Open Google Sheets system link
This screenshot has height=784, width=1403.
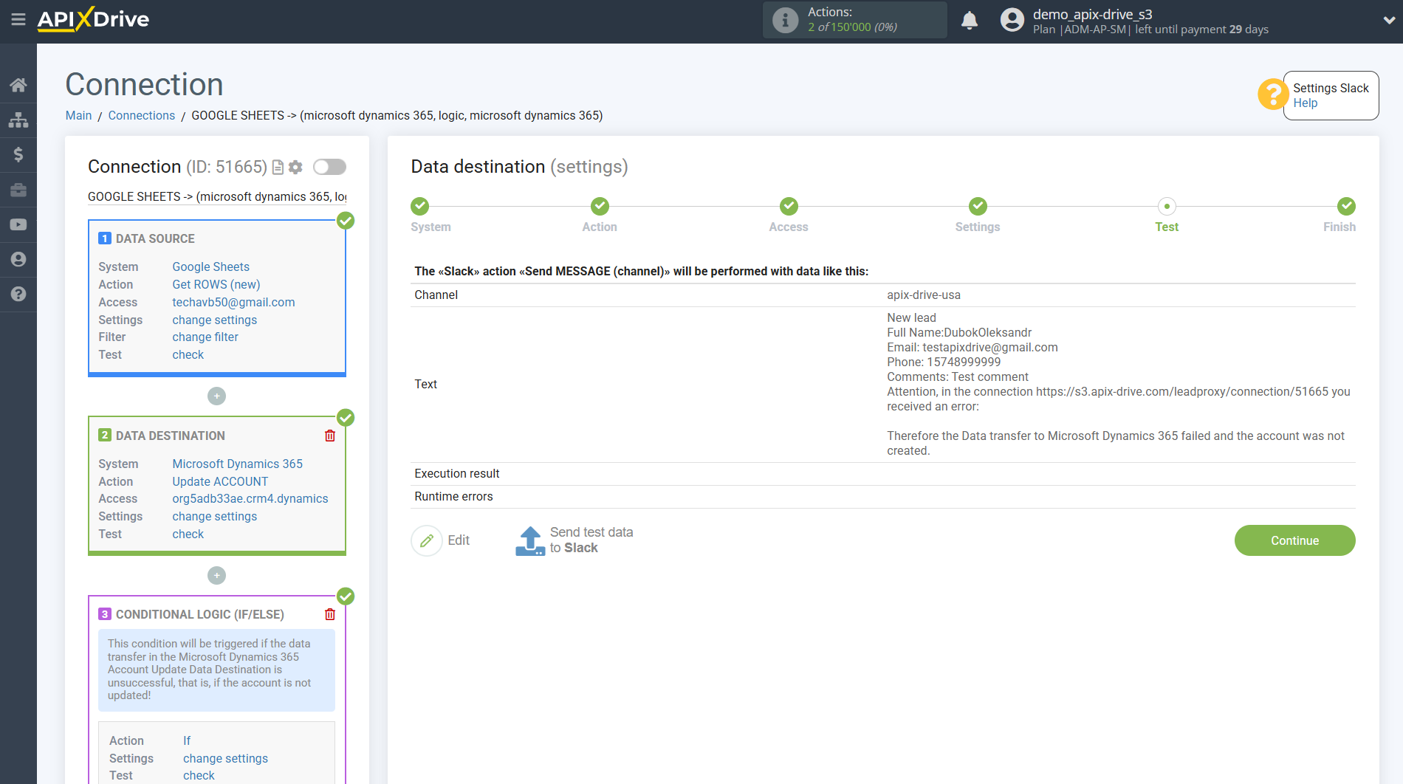click(x=211, y=267)
